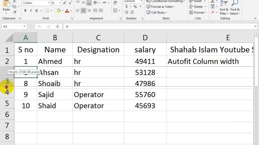Open the General number format dropdown
Viewport: 259px width, 145px height.
tap(141, 1)
